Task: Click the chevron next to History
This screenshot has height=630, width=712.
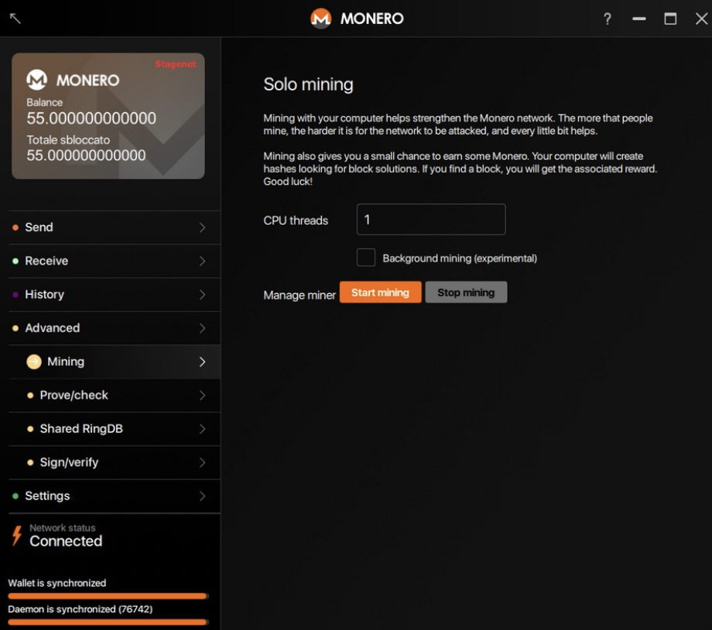Action: [202, 295]
